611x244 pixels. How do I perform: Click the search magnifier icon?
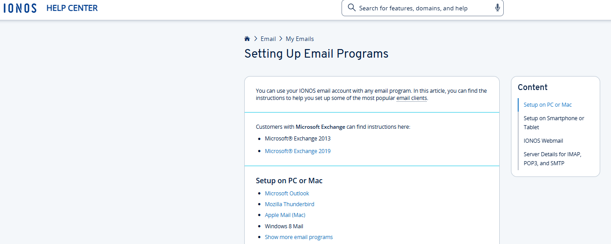(x=352, y=8)
